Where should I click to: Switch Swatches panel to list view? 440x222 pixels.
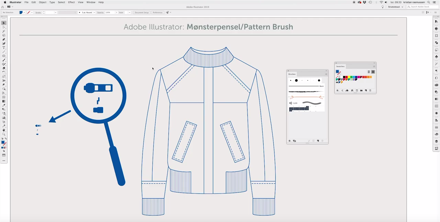click(x=369, y=72)
